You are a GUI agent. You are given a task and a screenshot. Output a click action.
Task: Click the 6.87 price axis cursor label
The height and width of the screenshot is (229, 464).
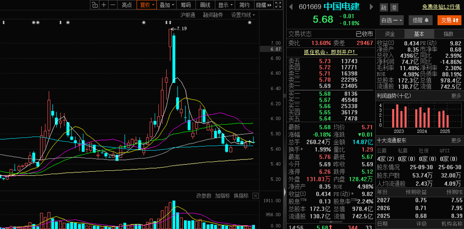click(271, 49)
